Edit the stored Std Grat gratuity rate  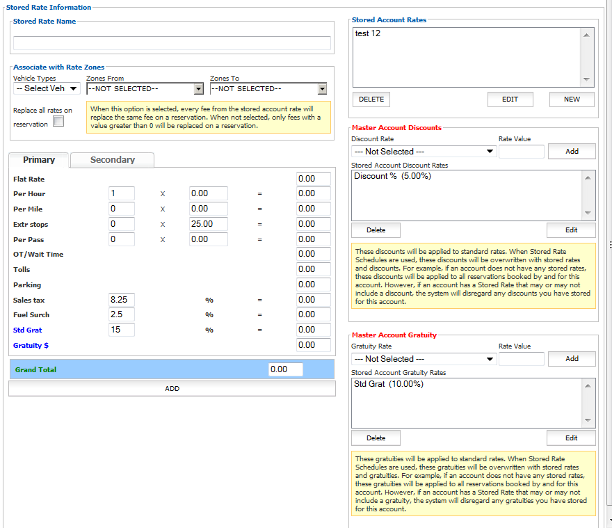click(x=571, y=438)
